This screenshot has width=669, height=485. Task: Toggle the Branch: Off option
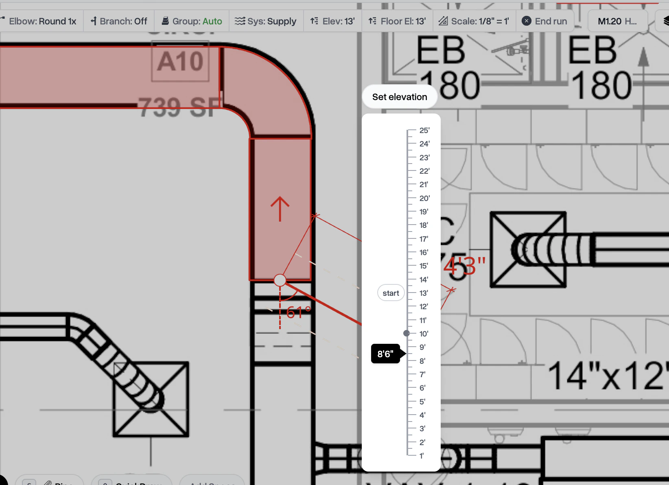coord(119,21)
